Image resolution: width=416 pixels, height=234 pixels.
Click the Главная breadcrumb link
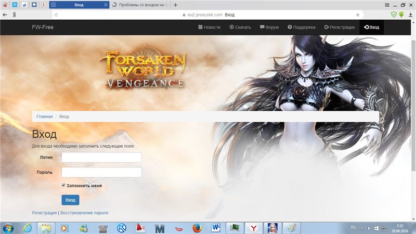44,116
